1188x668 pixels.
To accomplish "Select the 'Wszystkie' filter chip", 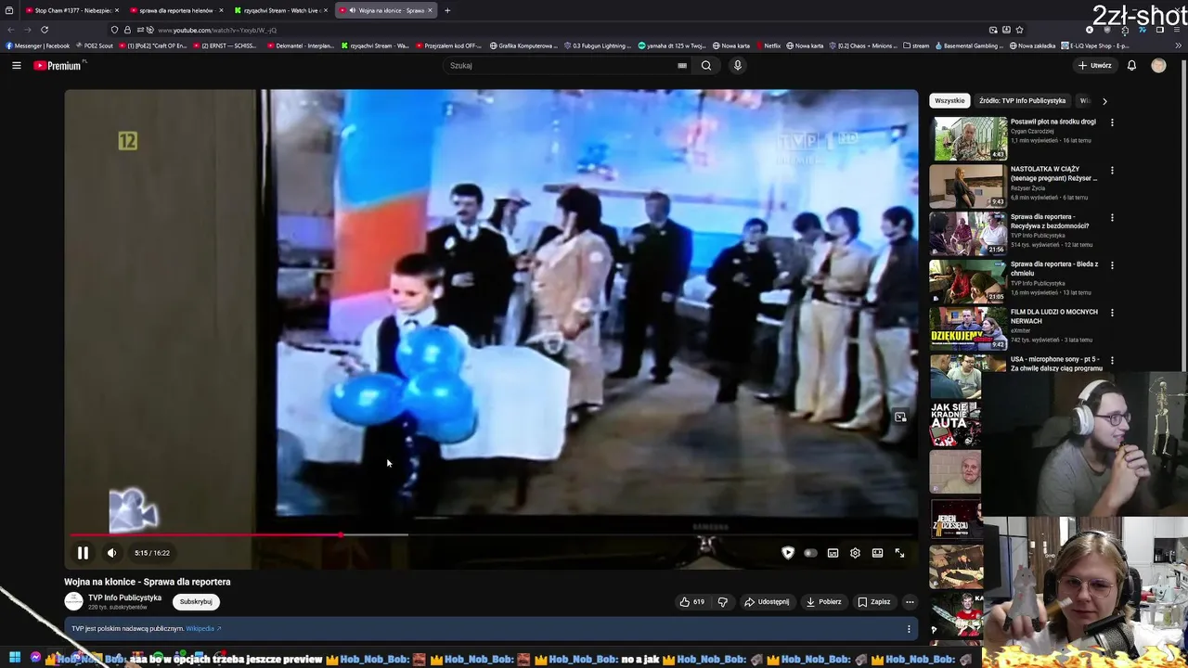I will (x=949, y=100).
